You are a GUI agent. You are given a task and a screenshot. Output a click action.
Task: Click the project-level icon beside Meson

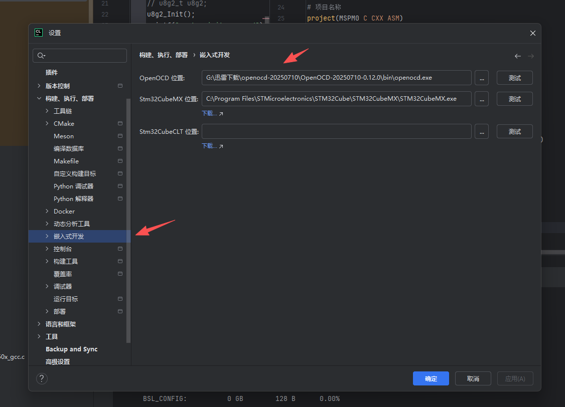coord(120,136)
